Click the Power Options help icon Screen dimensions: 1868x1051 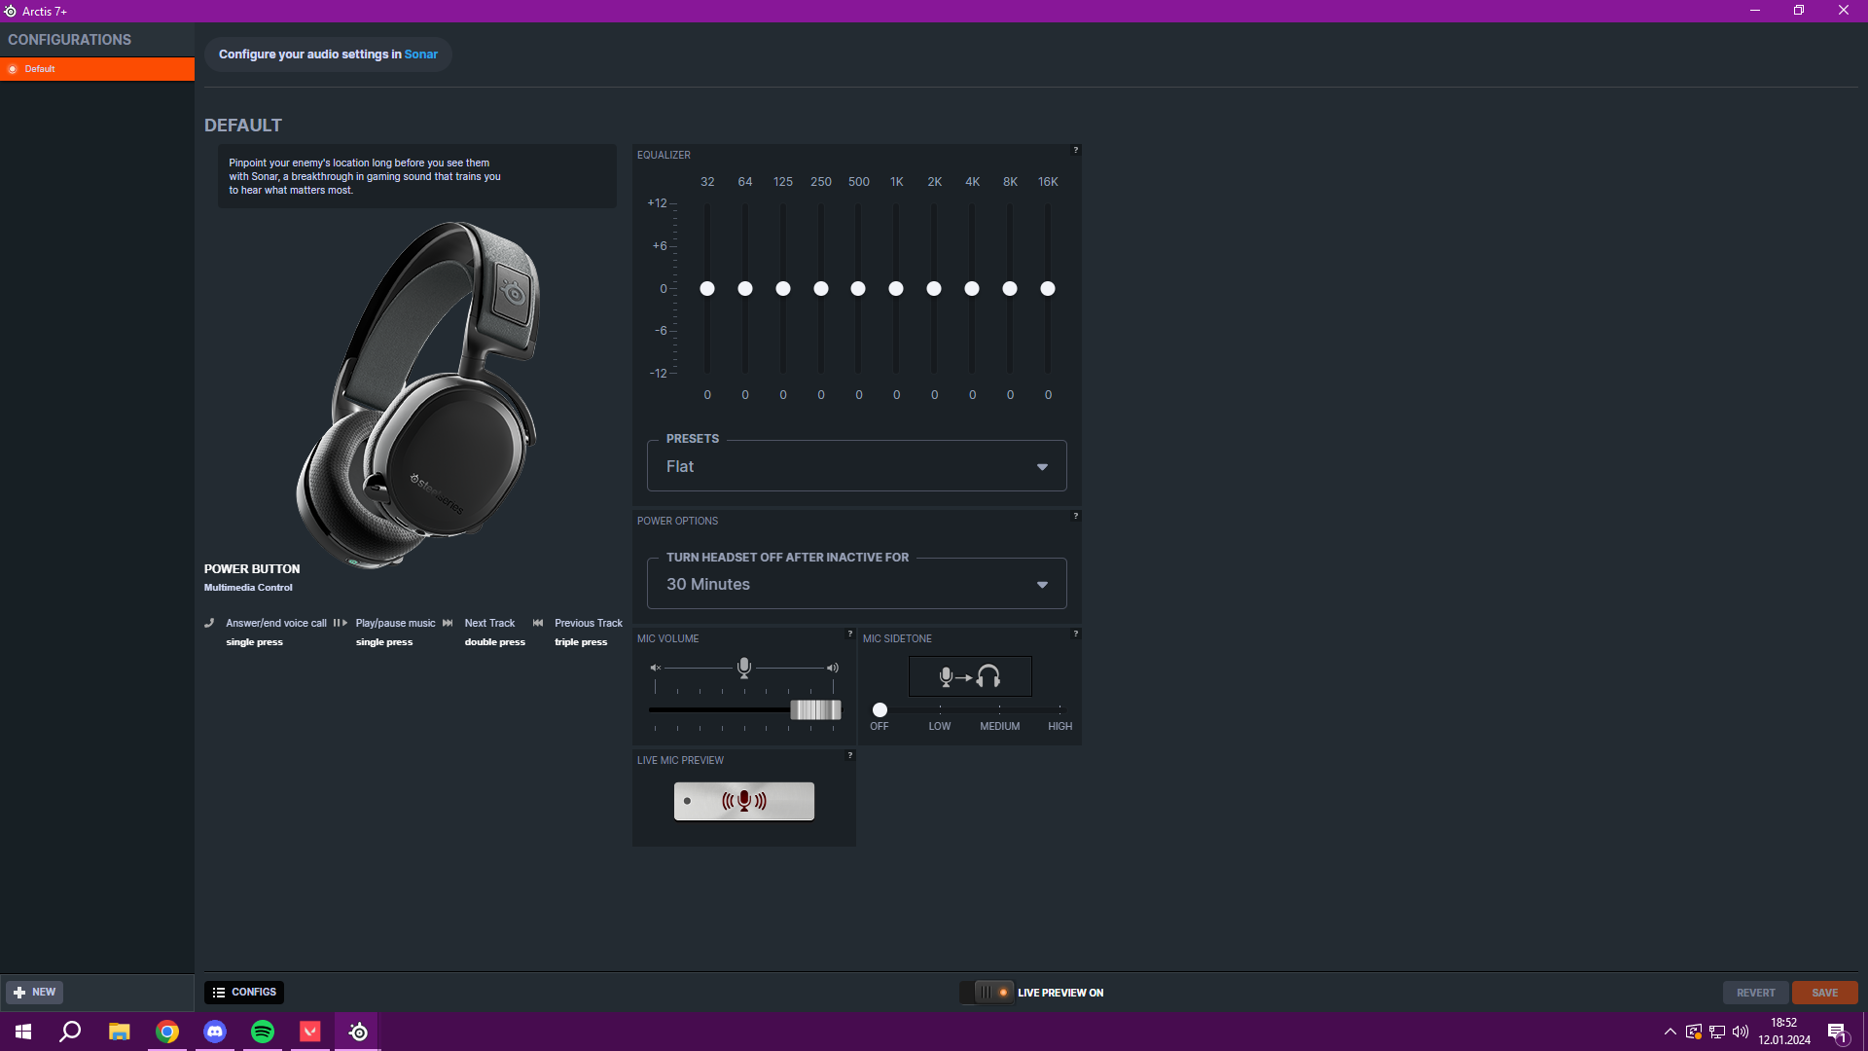[x=1075, y=516]
